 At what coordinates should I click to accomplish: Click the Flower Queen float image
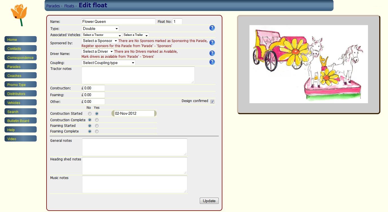click(x=308, y=64)
